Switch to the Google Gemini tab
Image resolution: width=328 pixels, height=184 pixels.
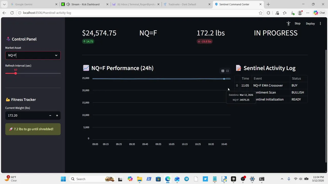(34, 4)
